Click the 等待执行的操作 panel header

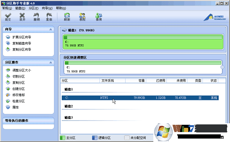coord(28,121)
